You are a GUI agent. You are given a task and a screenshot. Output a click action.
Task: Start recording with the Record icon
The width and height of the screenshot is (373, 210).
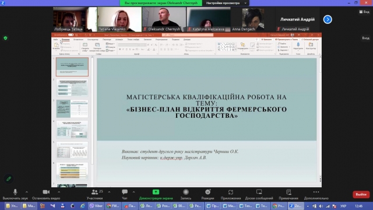(x=186, y=192)
